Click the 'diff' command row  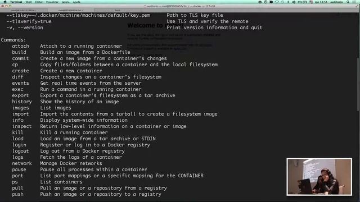[87, 77]
